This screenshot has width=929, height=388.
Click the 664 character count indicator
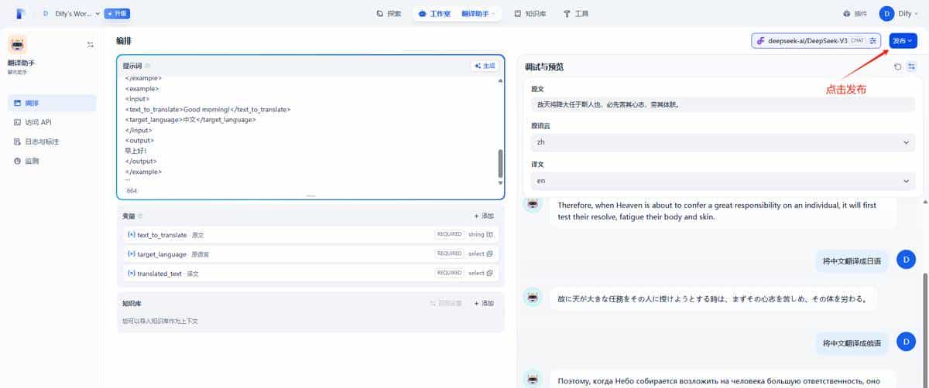tap(132, 190)
